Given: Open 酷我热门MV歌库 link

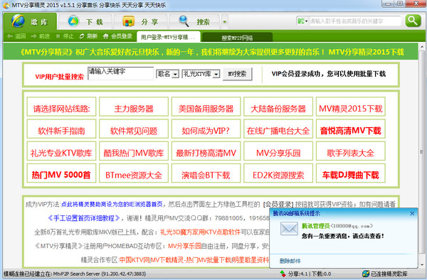Looking at the screenshot, I should pos(134,153).
